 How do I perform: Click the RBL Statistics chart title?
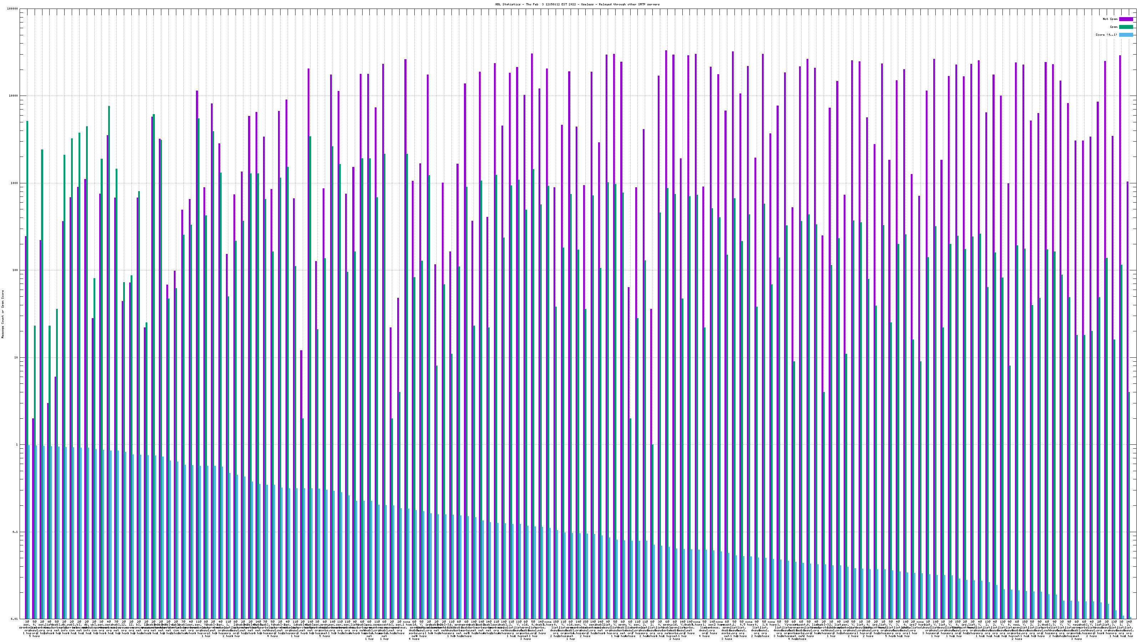577,4
